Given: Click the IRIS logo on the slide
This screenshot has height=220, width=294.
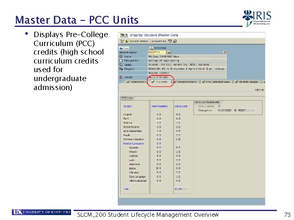Looking at the screenshot, I should click(x=257, y=18).
